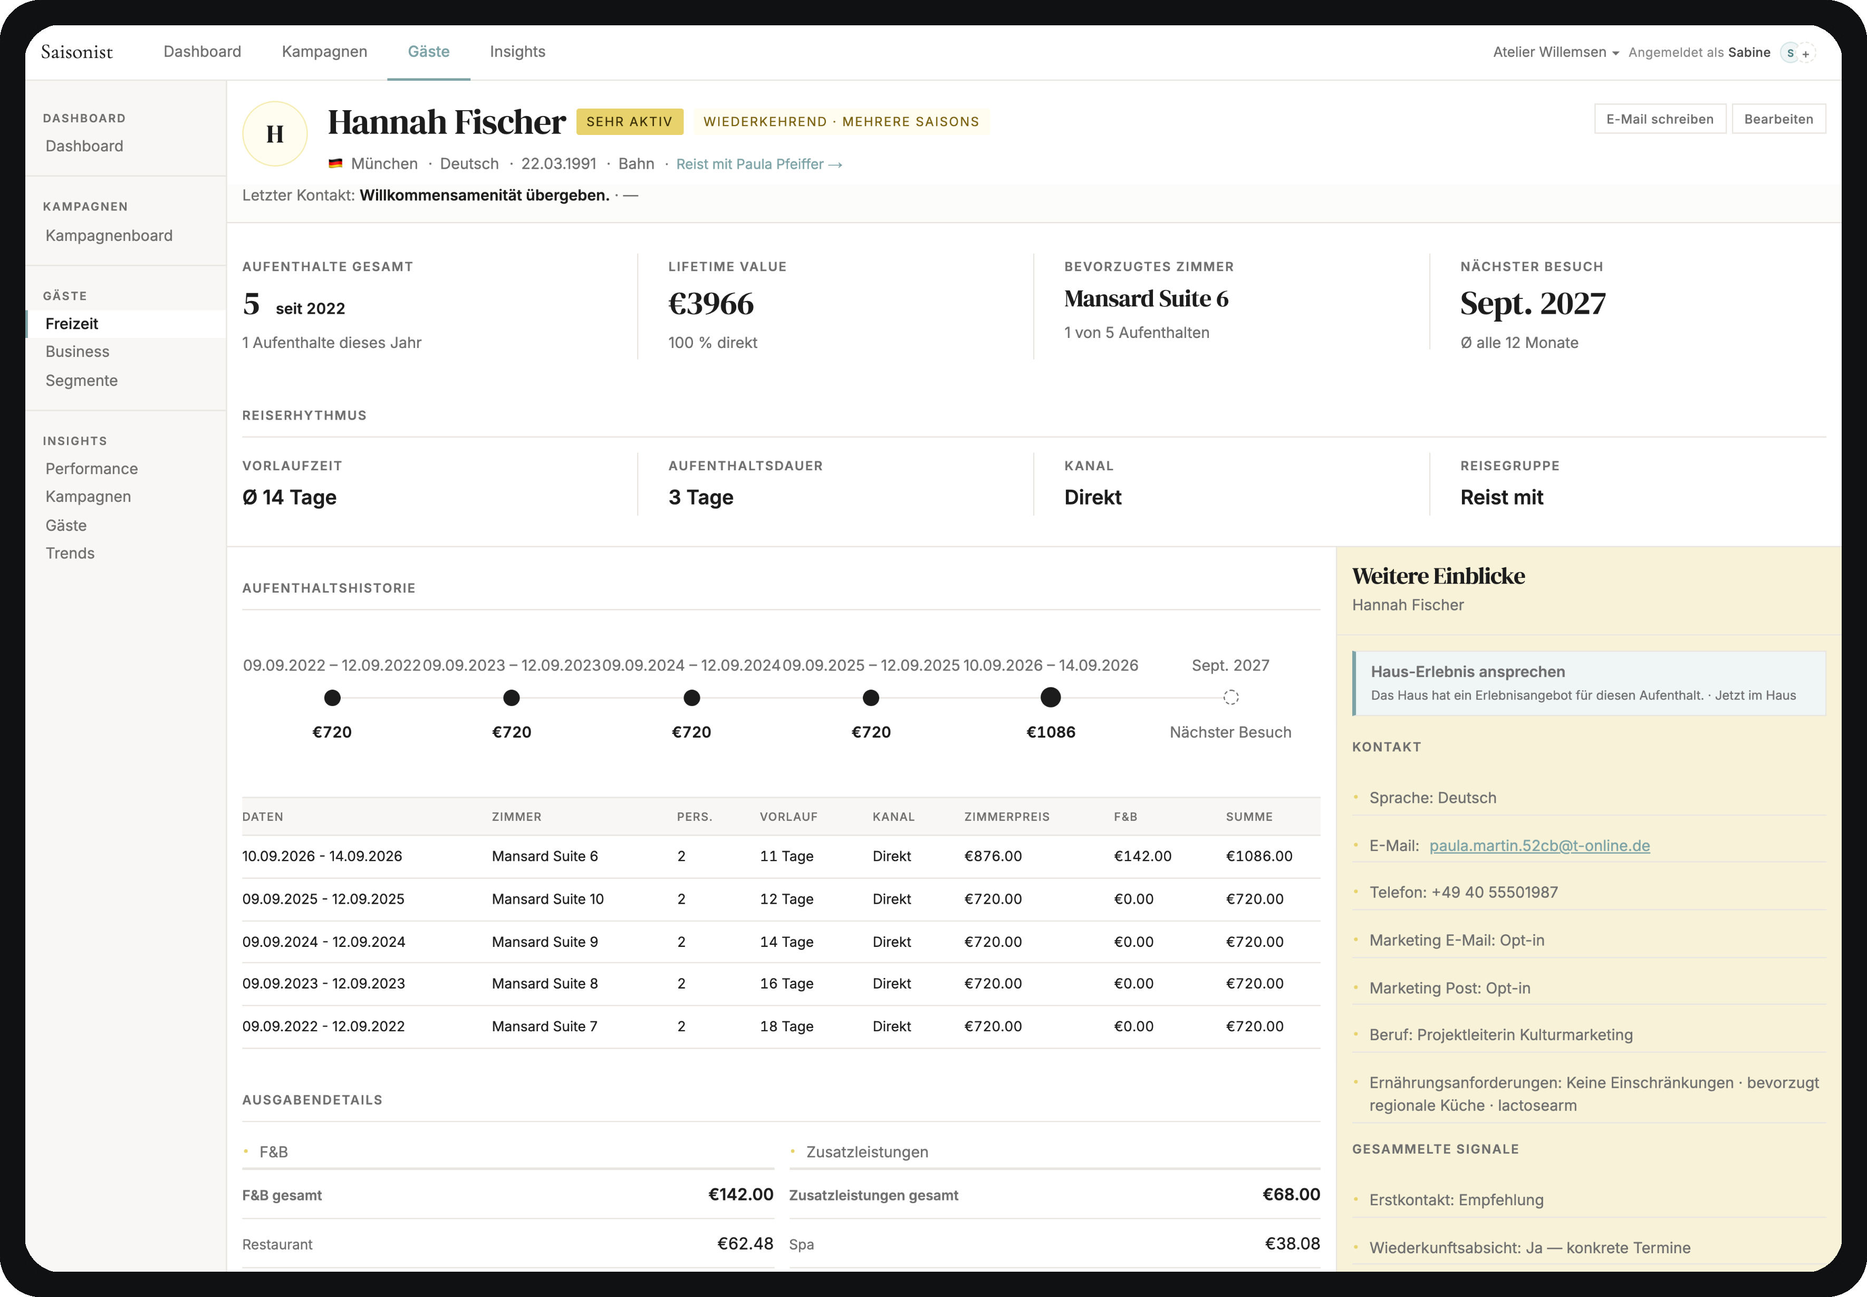
Task: Click the German flag icon
Action: 335,163
